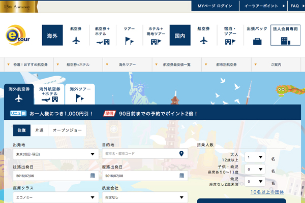Expand 航空券最安値一覧 submenu

tap(177, 64)
